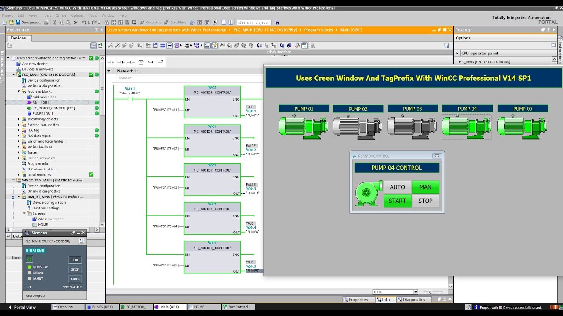This screenshot has height=316, width=563.
Task: Collapse the WINCC_PRO_MAIN station node
Action: 14,180
